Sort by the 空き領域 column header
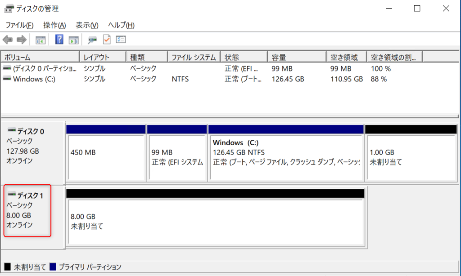 pyautogui.click(x=347, y=57)
